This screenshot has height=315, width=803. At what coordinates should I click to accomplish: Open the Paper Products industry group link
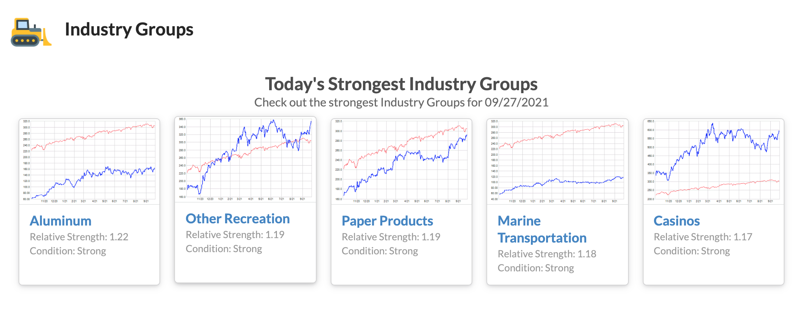(x=387, y=221)
